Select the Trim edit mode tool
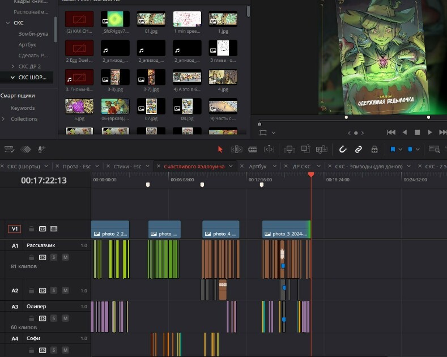 pos(237,149)
